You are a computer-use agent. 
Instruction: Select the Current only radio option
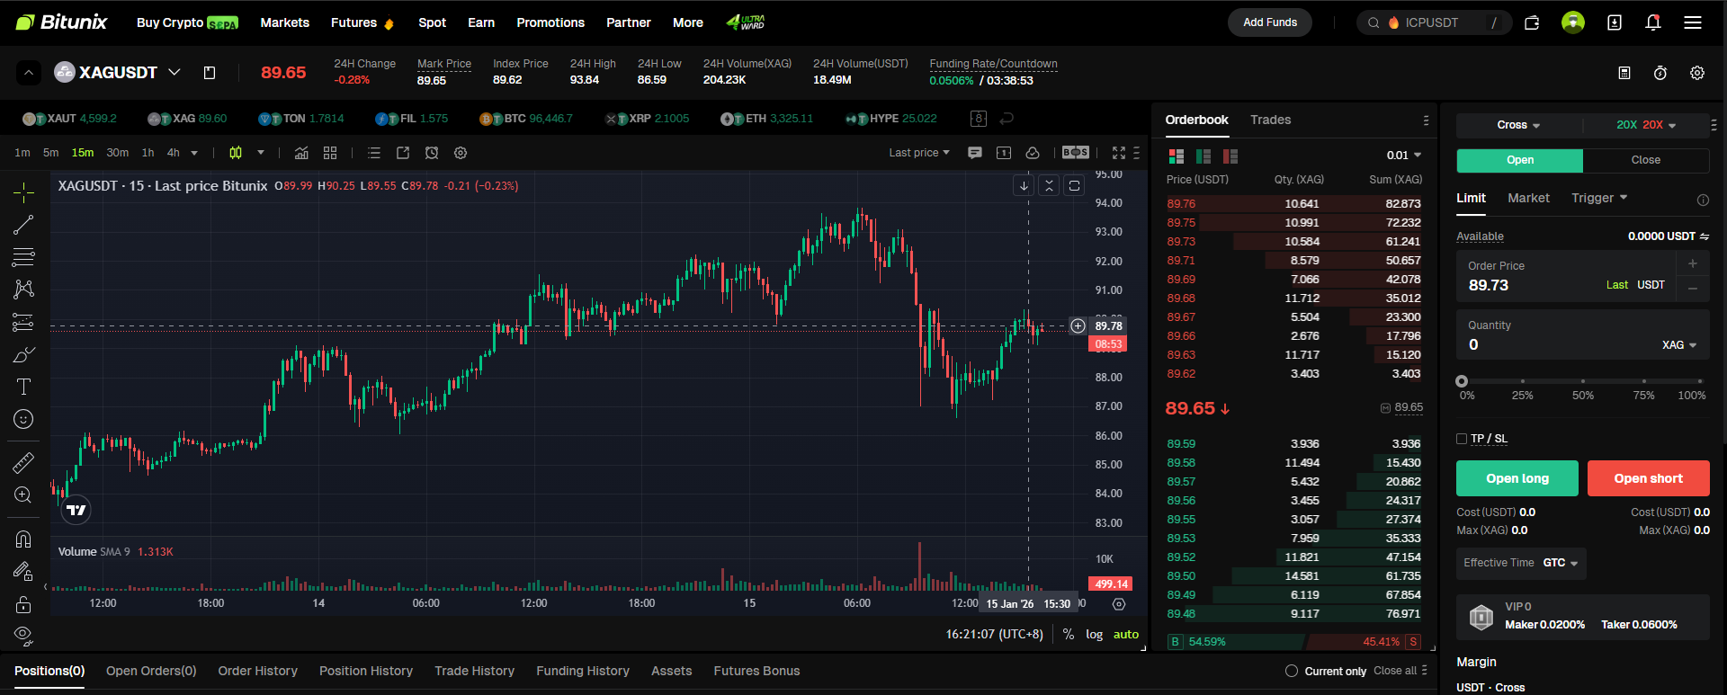[x=1292, y=671]
